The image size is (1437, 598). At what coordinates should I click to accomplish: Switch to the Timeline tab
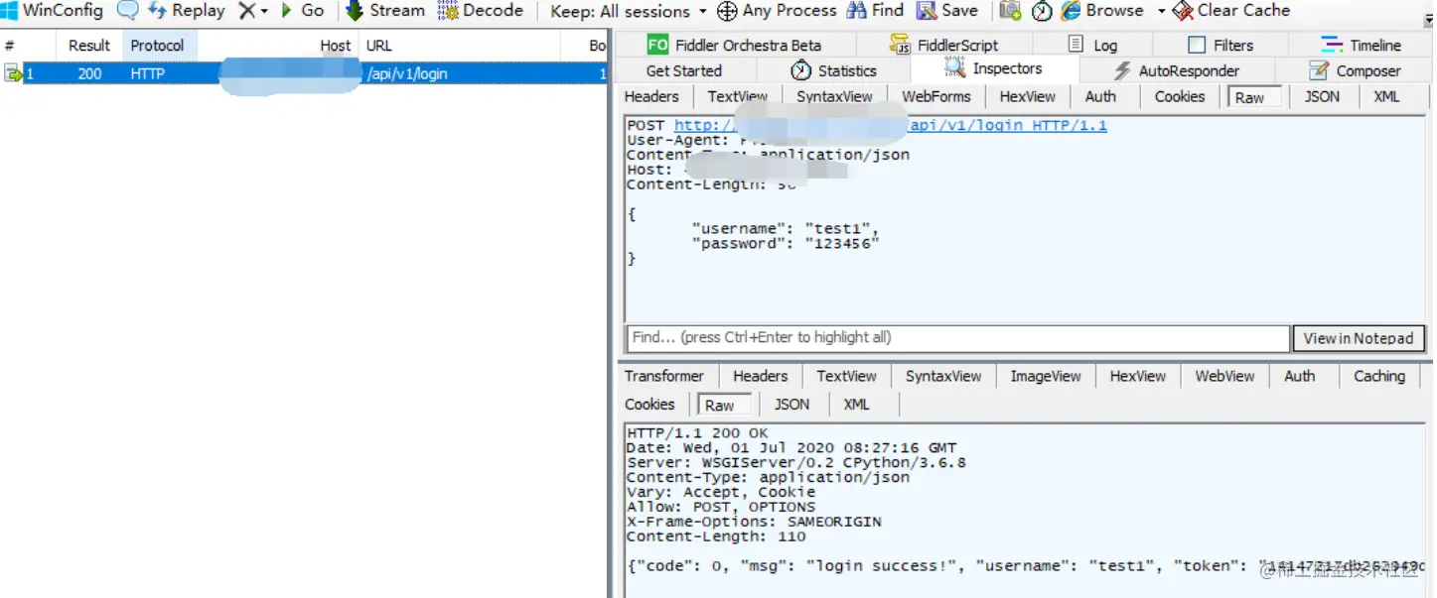pos(1361,45)
